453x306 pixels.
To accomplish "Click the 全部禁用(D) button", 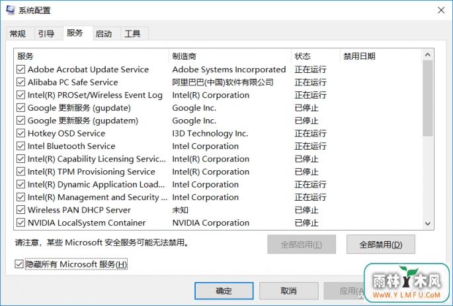I will tap(381, 244).
